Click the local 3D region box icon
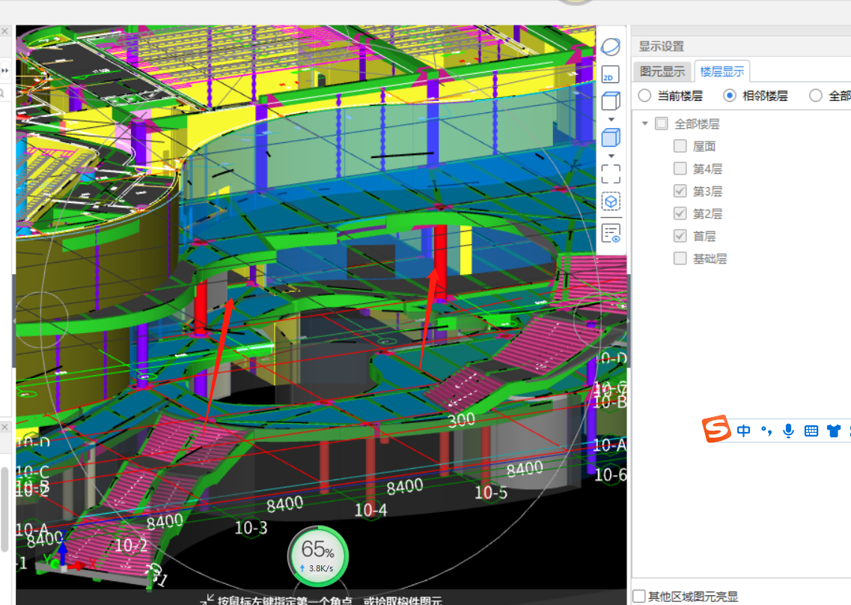 click(x=611, y=202)
